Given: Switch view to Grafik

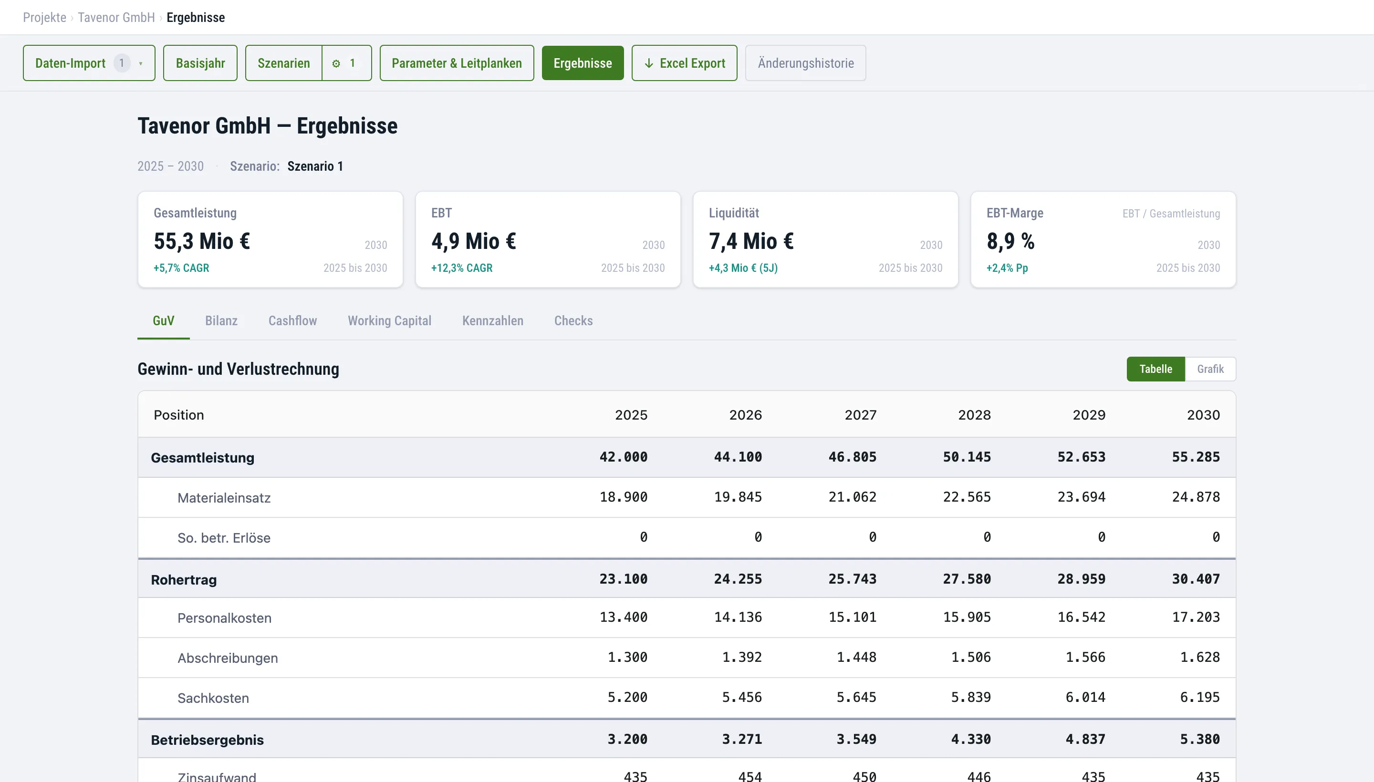Looking at the screenshot, I should 1210,369.
